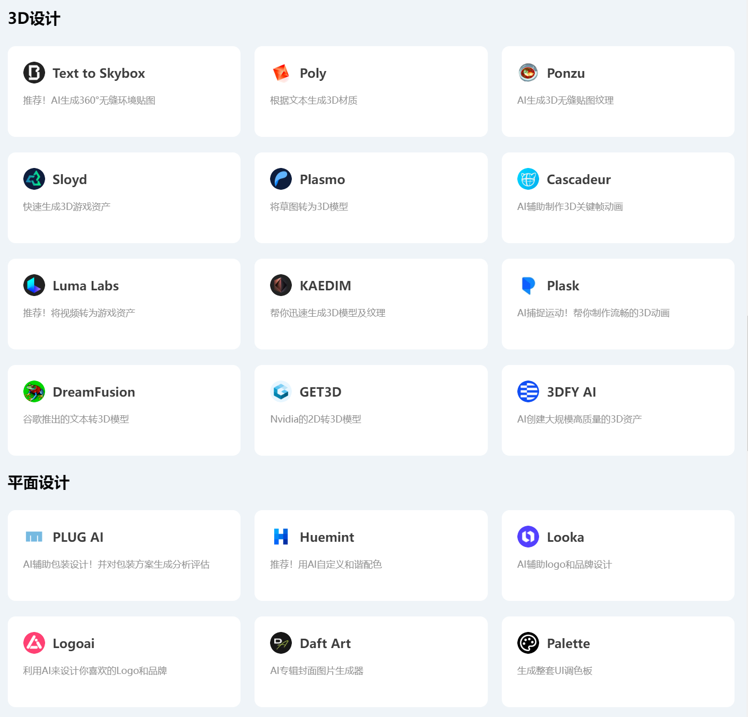Open the Plasmo tool title

pos(322,179)
